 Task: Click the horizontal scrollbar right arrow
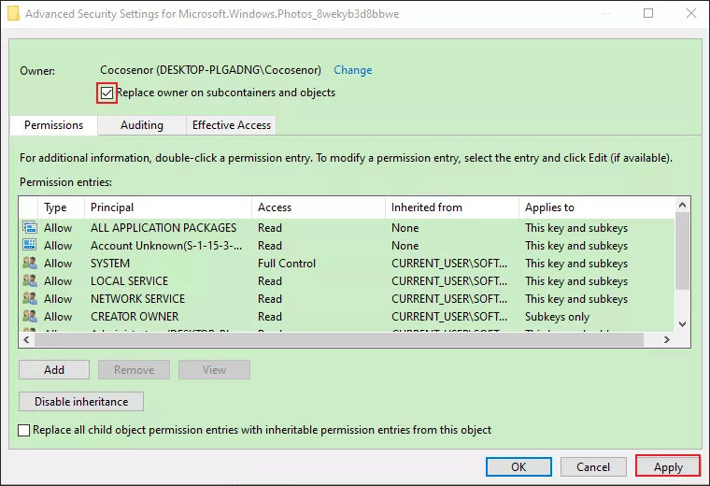[666, 339]
